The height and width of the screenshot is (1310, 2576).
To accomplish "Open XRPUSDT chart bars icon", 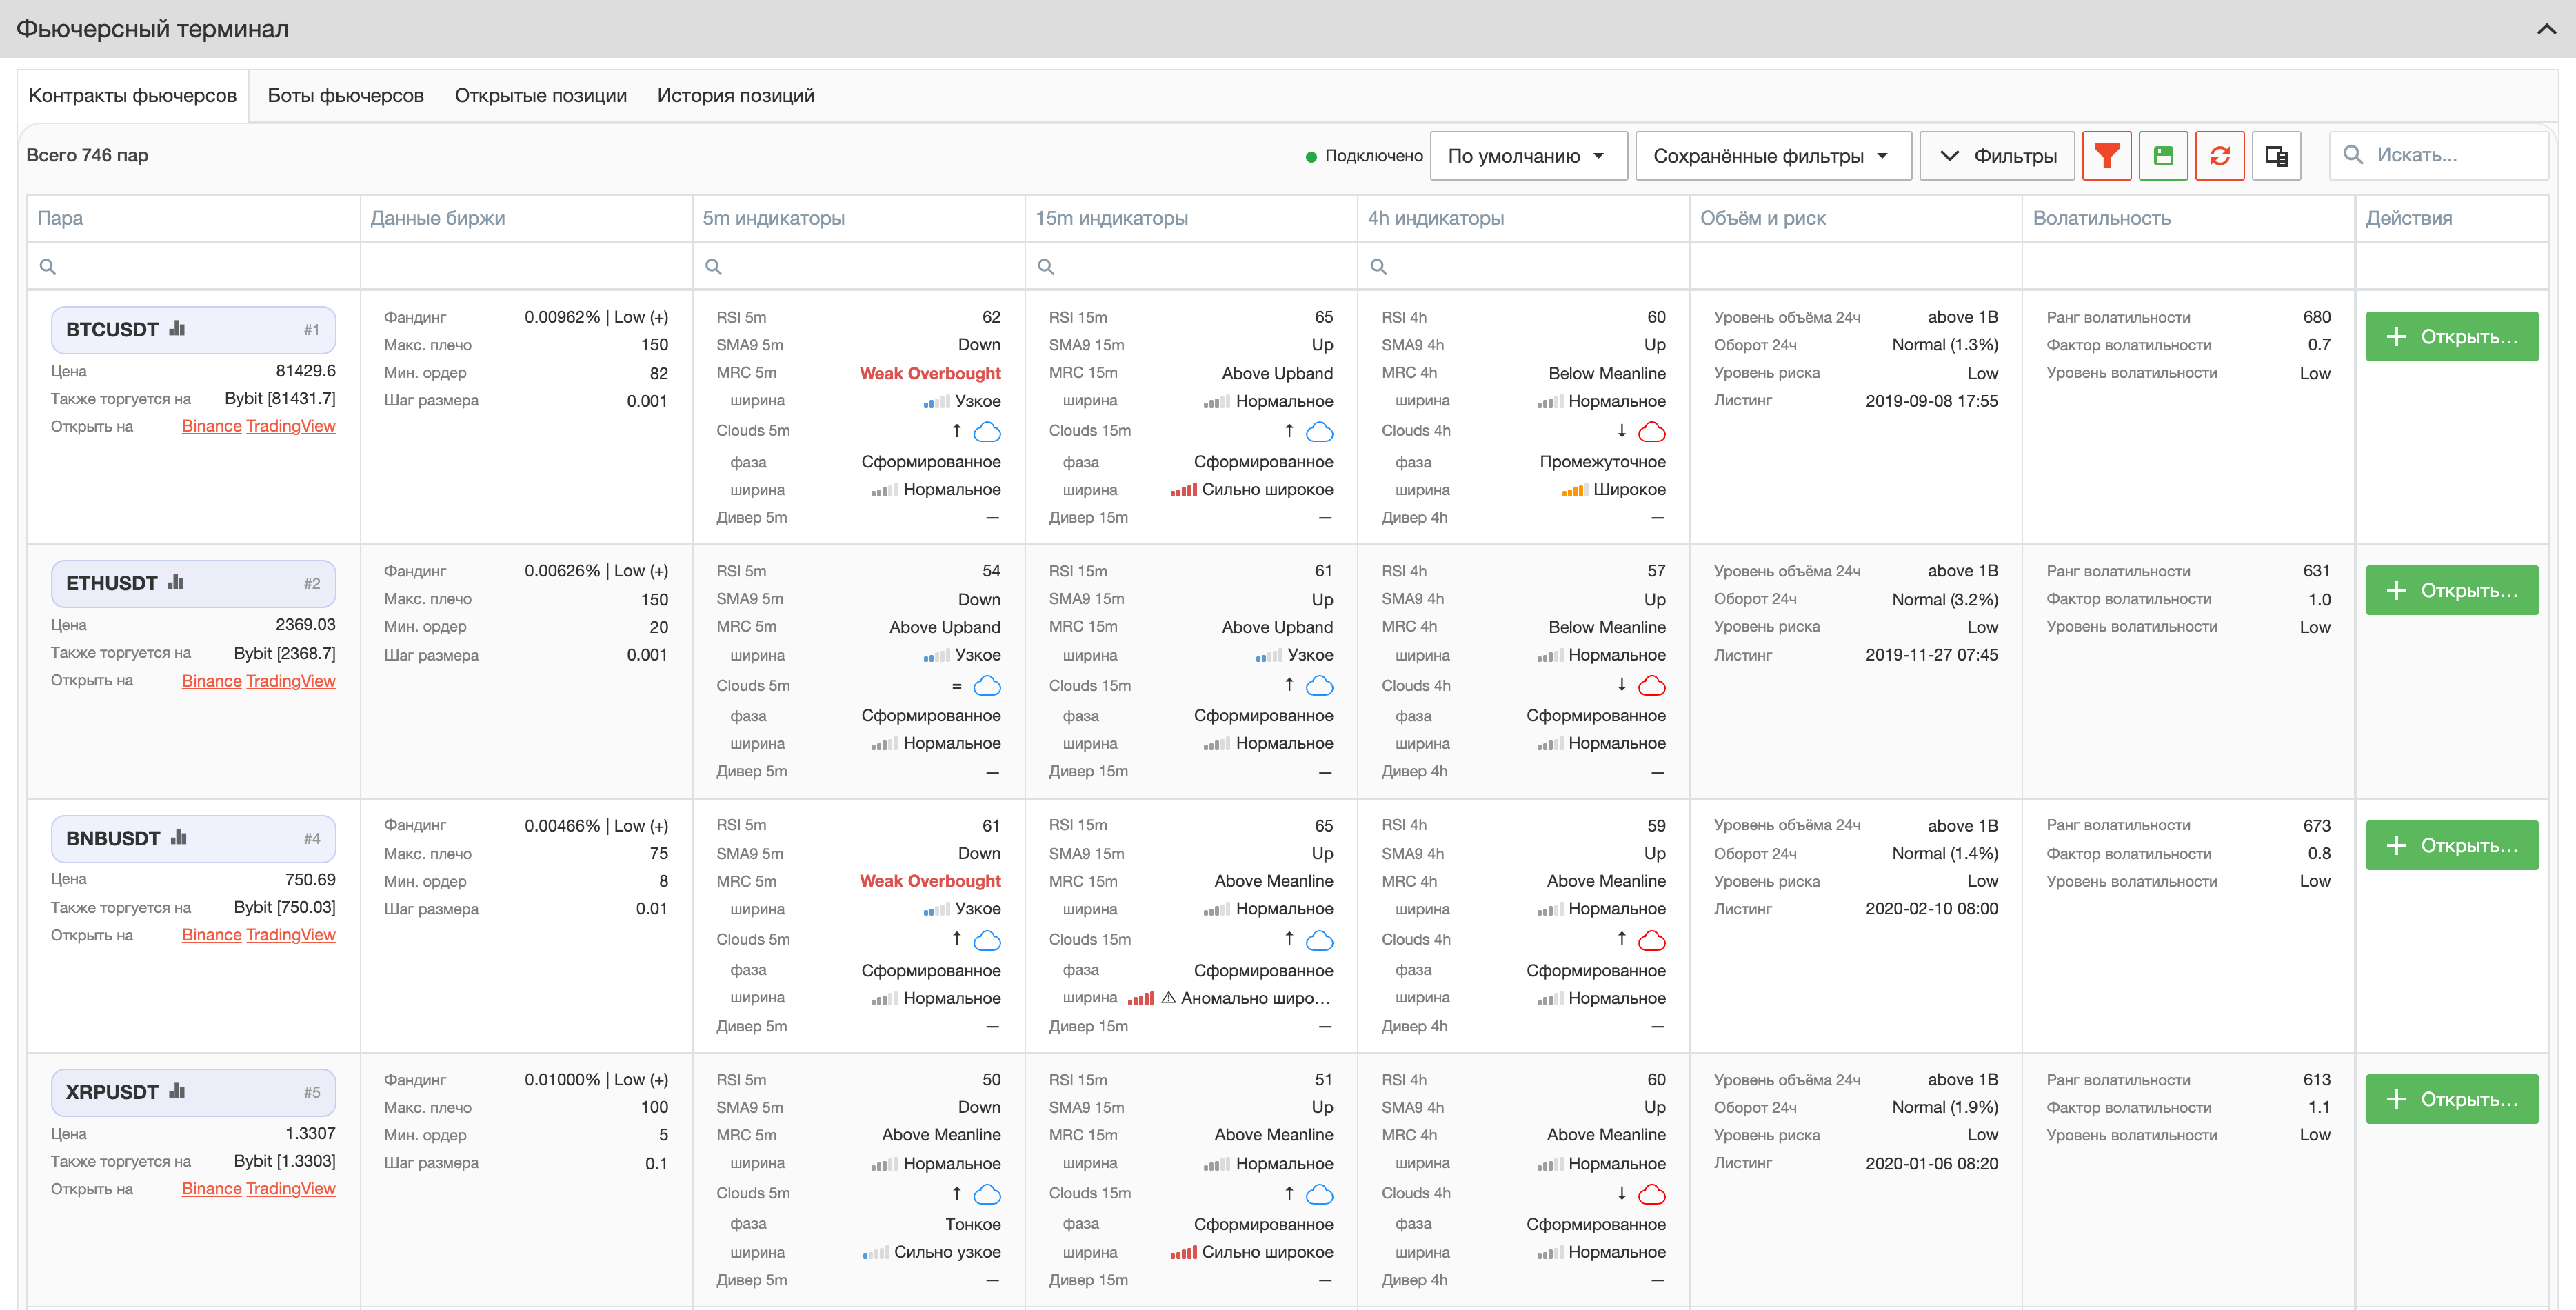I will pos(177,1091).
